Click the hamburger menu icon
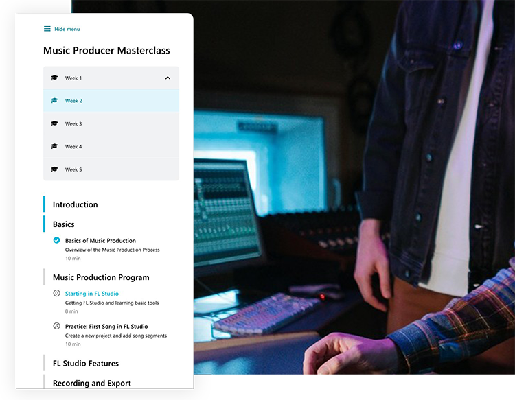Viewport: 515px width, 400px height. click(x=47, y=29)
